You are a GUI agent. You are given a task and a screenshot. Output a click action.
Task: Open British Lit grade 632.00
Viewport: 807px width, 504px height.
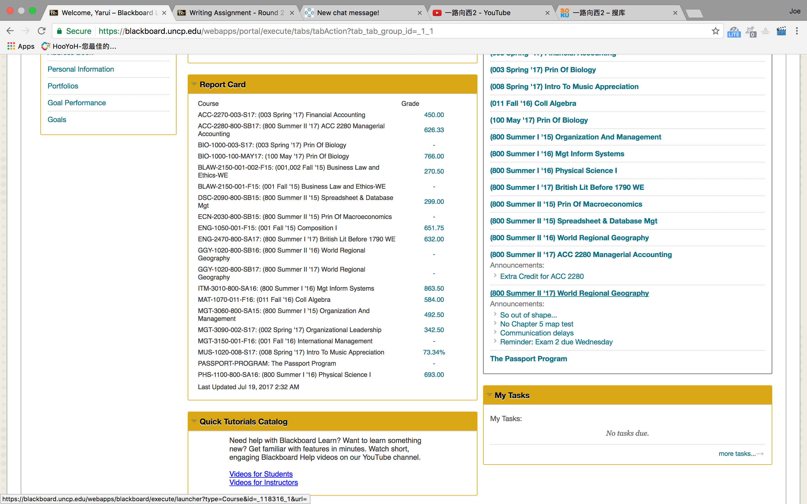[x=434, y=239]
